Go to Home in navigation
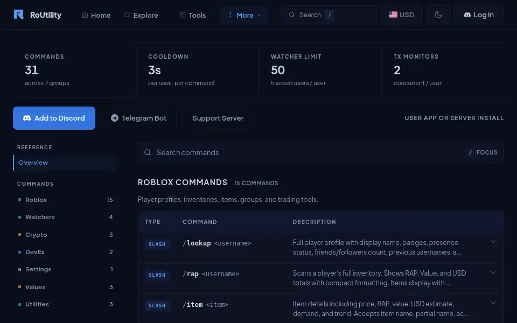This screenshot has height=323, width=517. pos(96,15)
